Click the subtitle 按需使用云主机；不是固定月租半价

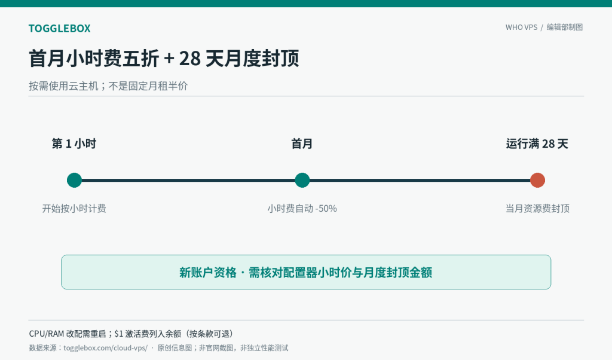108,86
